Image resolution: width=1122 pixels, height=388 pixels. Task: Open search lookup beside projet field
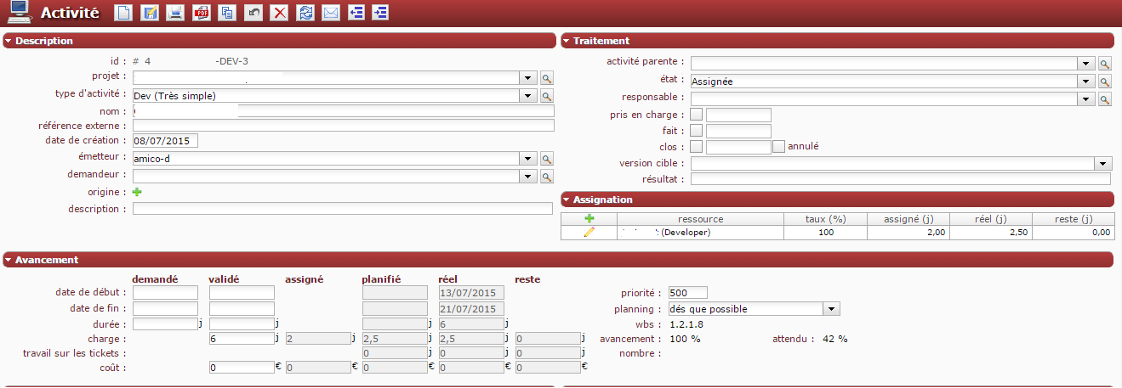coord(548,78)
